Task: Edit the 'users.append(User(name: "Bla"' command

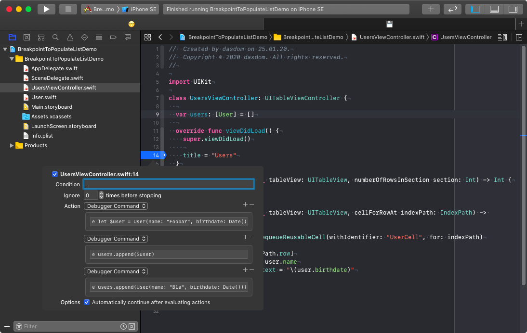Action: click(x=169, y=287)
